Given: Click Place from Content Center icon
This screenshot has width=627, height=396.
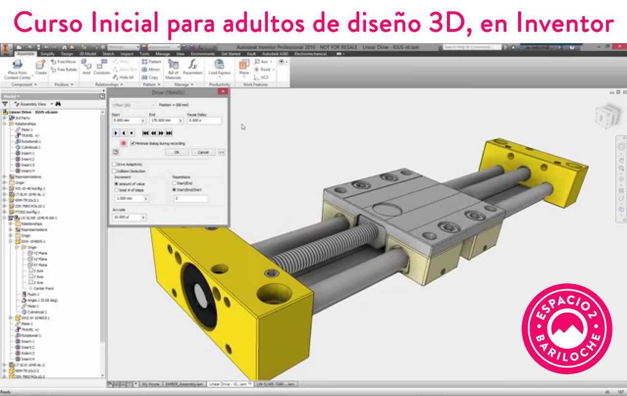Looking at the screenshot, I should [x=18, y=65].
